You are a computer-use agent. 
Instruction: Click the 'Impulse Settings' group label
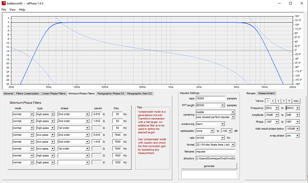tap(189, 93)
